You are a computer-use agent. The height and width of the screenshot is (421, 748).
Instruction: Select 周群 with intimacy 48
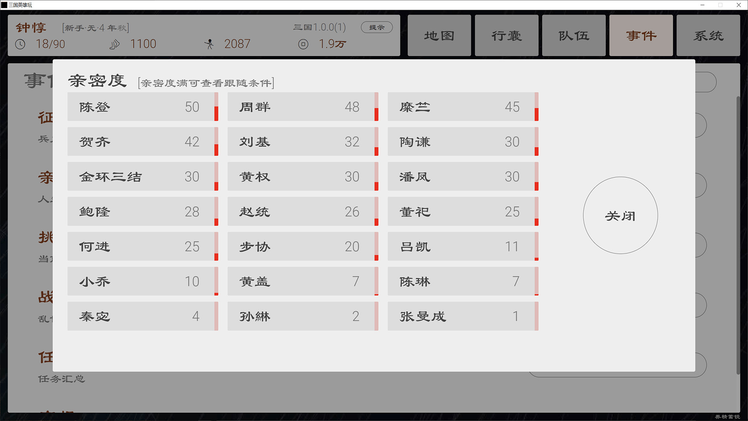[303, 107]
